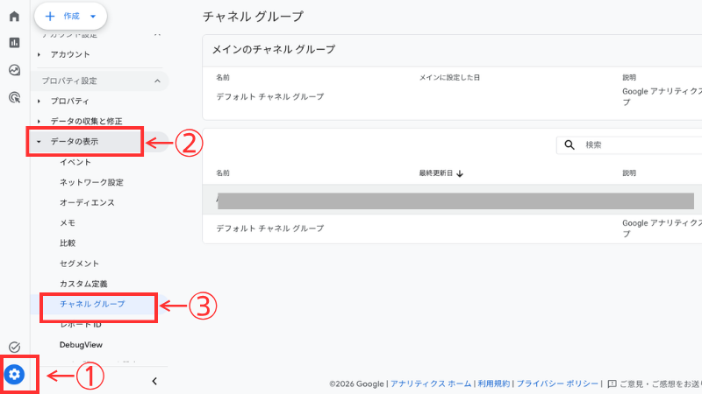
Task: Select カスタム定義 in the sidebar
Action: coord(83,284)
